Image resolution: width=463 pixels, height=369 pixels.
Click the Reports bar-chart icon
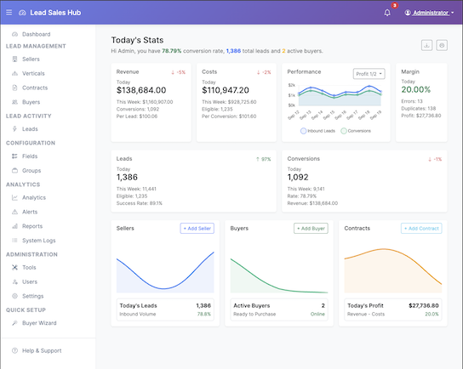14,226
